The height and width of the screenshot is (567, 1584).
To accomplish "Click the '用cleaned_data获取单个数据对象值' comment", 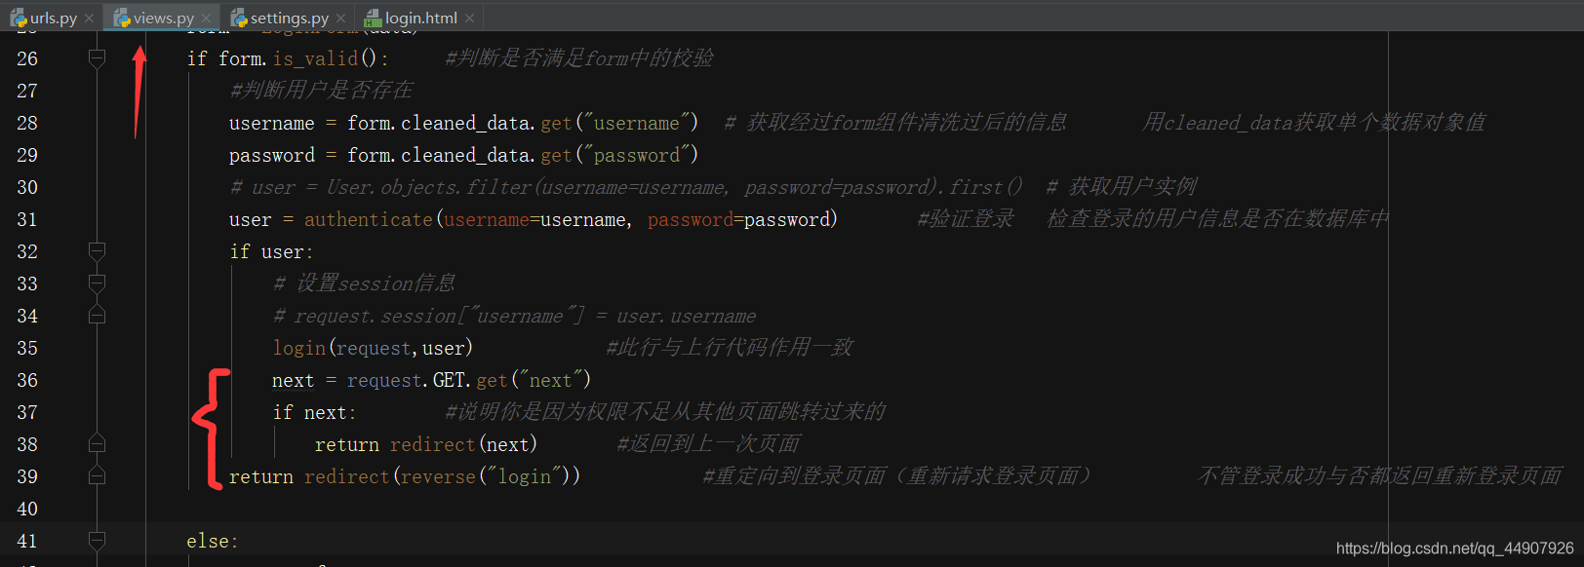I will [1314, 123].
